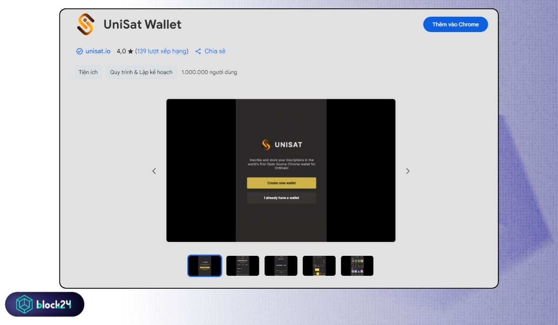The width and height of the screenshot is (558, 325).
Task: Select the Tiện ích category chip
Action: tap(88, 72)
